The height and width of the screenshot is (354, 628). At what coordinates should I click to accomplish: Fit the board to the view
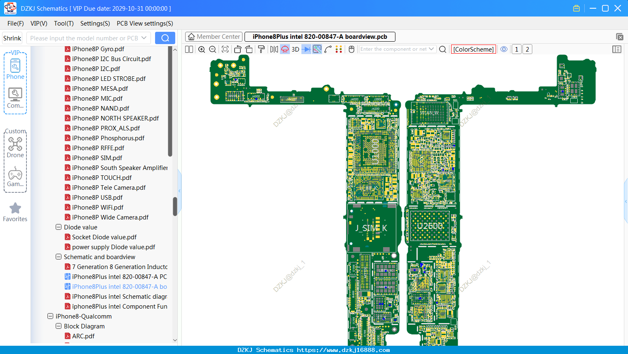pyautogui.click(x=225, y=50)
